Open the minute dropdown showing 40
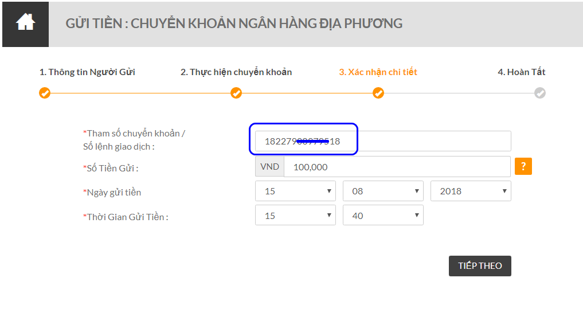The width and height of the screenshot is (583, 309). coord(383,216)
